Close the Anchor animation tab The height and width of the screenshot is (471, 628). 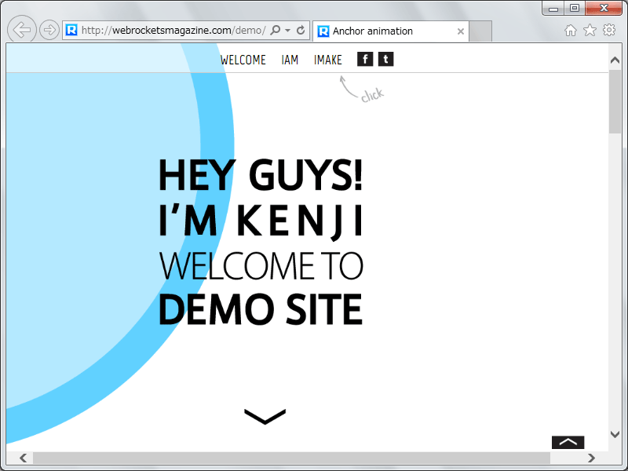[x=460, y=31]
